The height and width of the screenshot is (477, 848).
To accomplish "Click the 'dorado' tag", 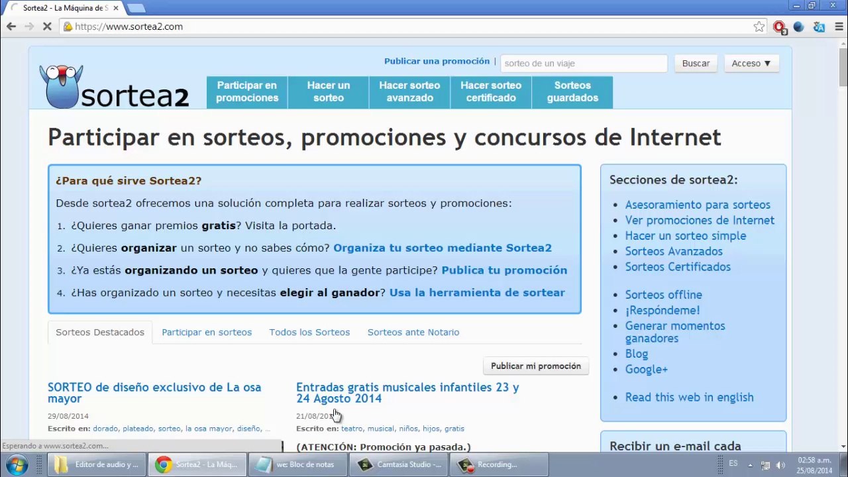I will point(105,429).
